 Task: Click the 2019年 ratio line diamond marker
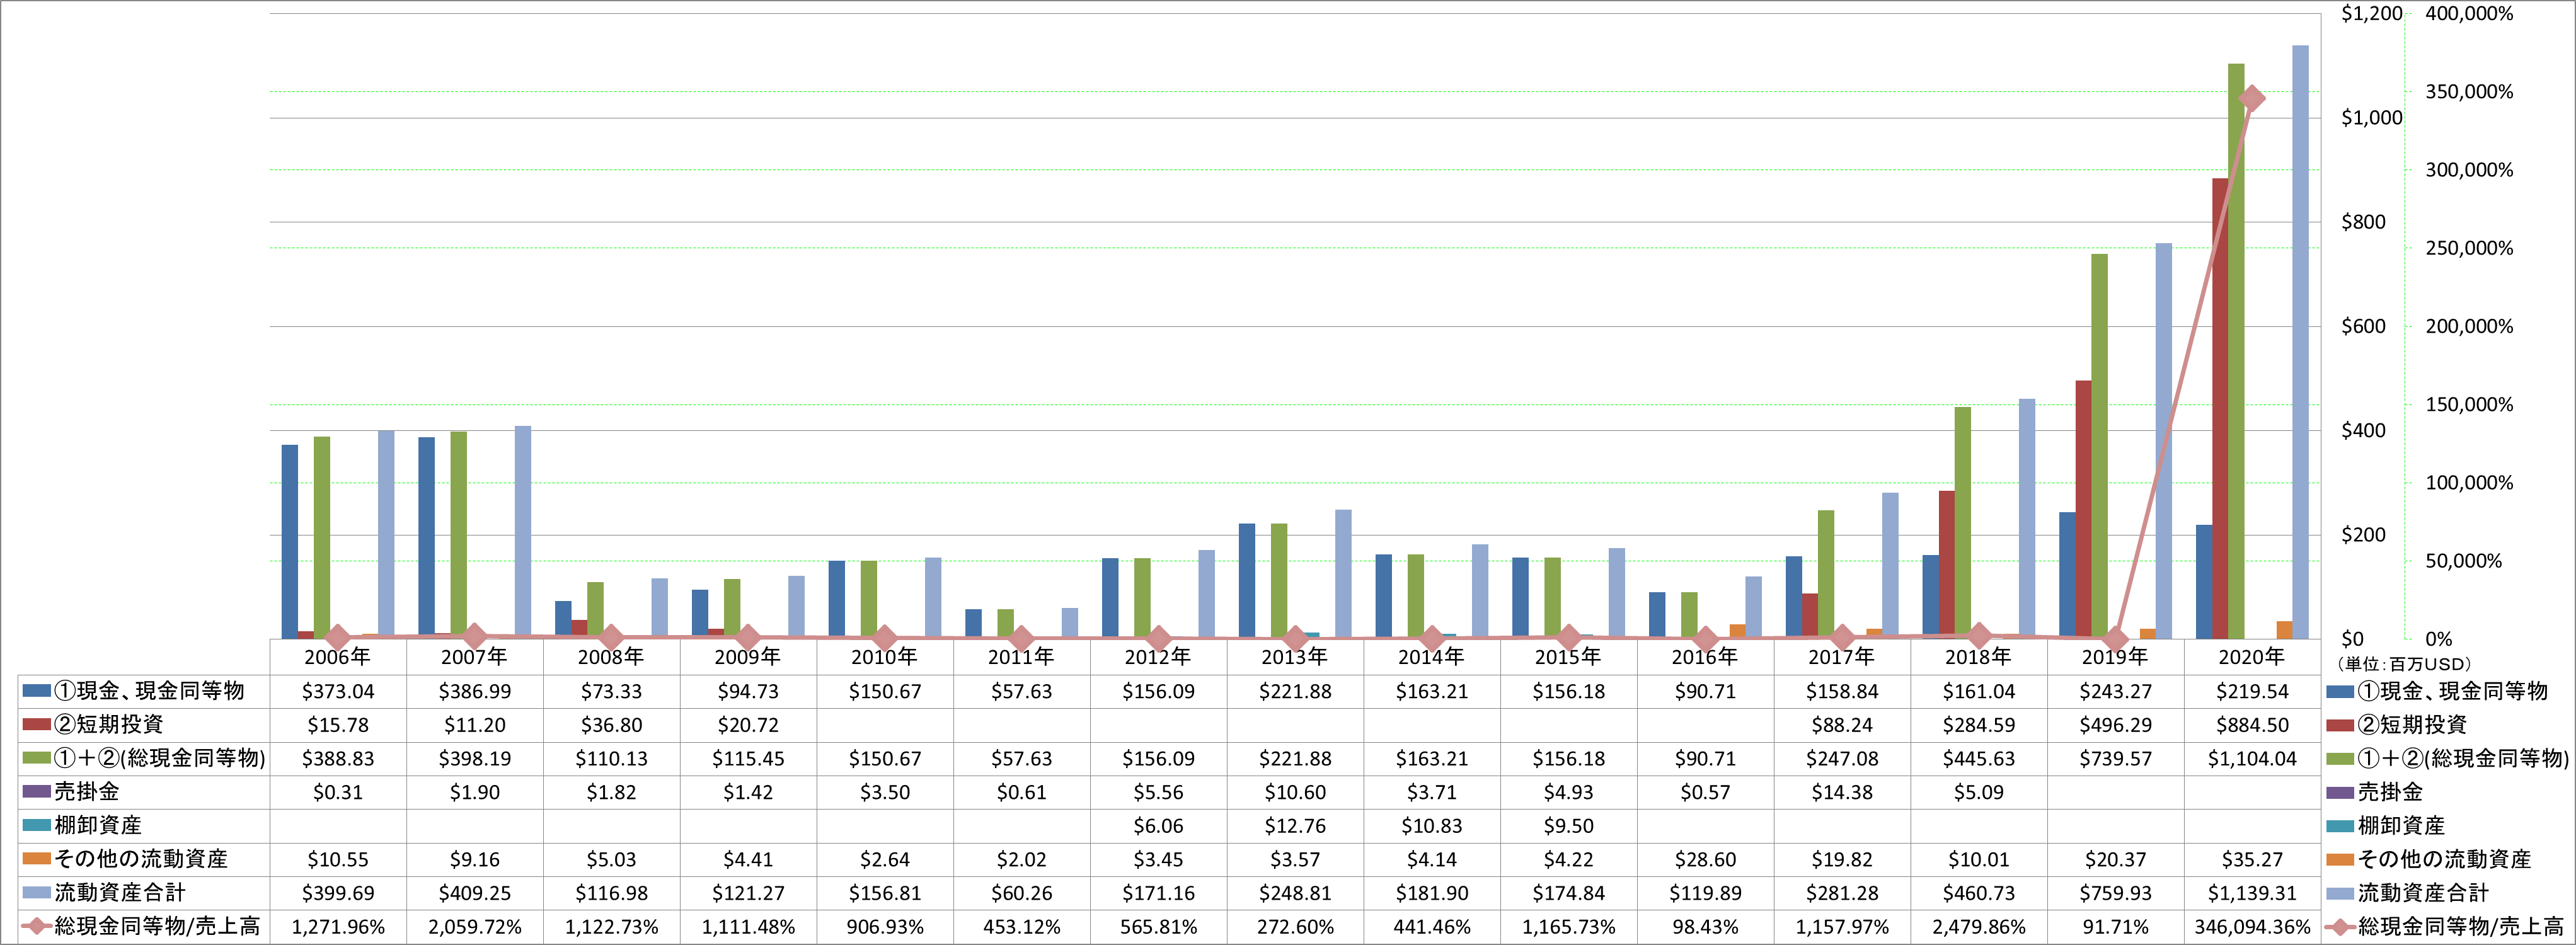[2115, 638]
